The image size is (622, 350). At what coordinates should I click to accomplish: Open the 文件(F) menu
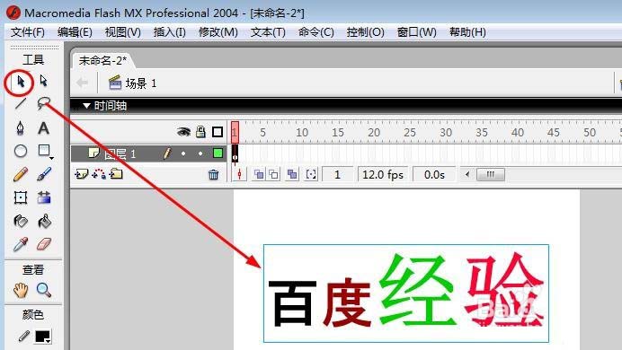pyautogui.click(x=27, y=32)
